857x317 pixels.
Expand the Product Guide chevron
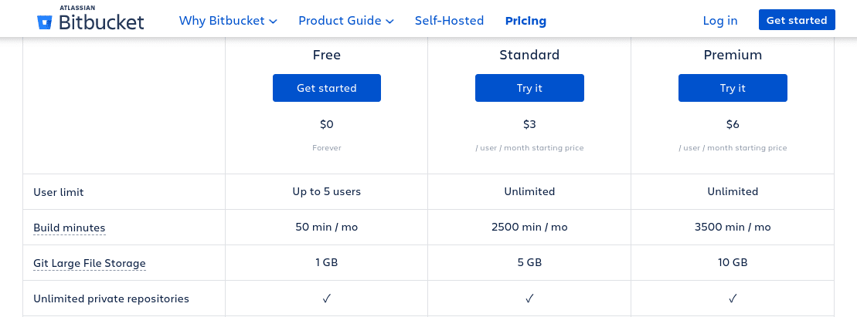tap(389, 22)
